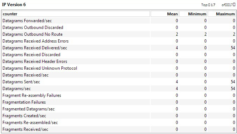Screen dimensions: 237x134
Task: Click Maximum value 54 for Datagrams/sec
Action: 233,89
